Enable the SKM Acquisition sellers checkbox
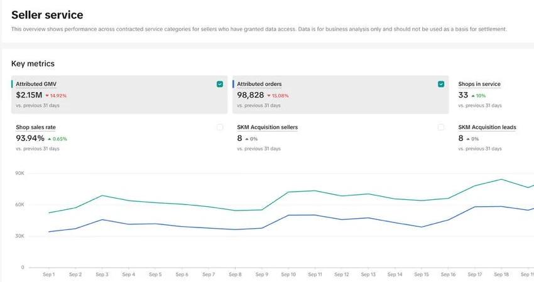The image size is (534, 282). (440, 127)
